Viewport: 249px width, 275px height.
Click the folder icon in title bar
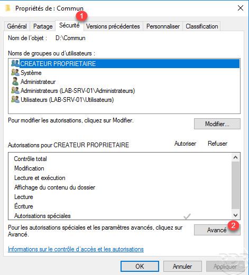click(8, 8)
